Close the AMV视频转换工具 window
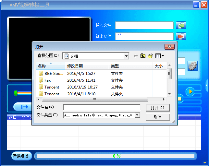The width and height of the screenshot is (209, 166). coord(204,5)
